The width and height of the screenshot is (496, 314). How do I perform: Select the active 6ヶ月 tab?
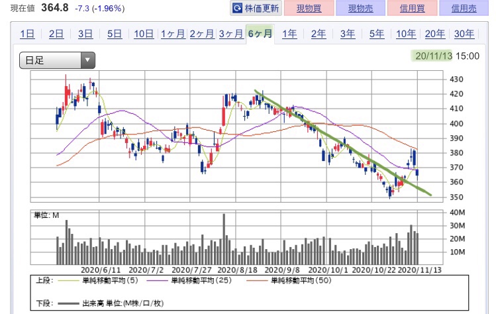click(260, 34)
